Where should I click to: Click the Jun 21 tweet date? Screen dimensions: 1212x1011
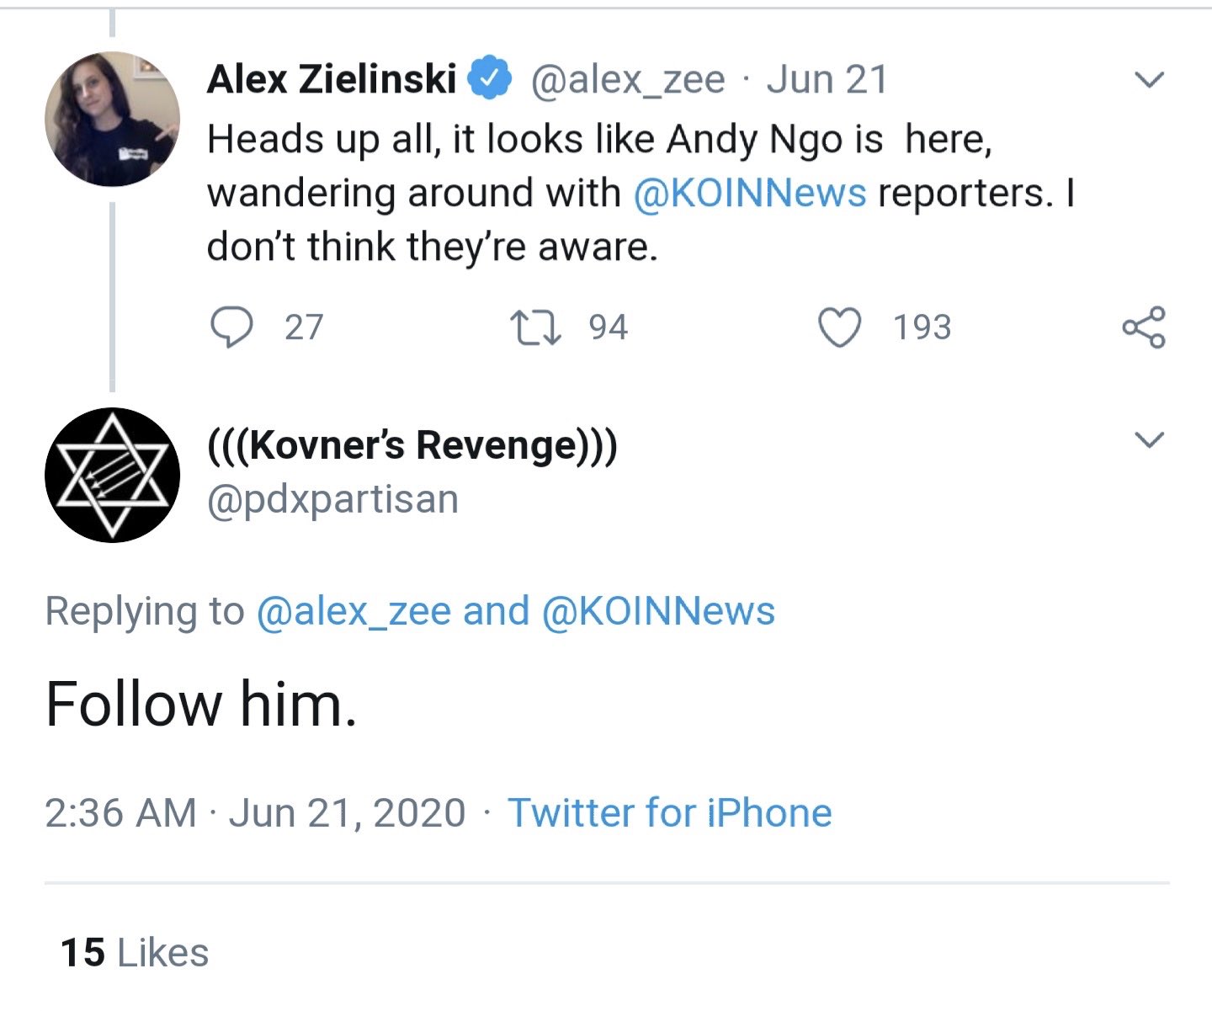click(827, 79)
